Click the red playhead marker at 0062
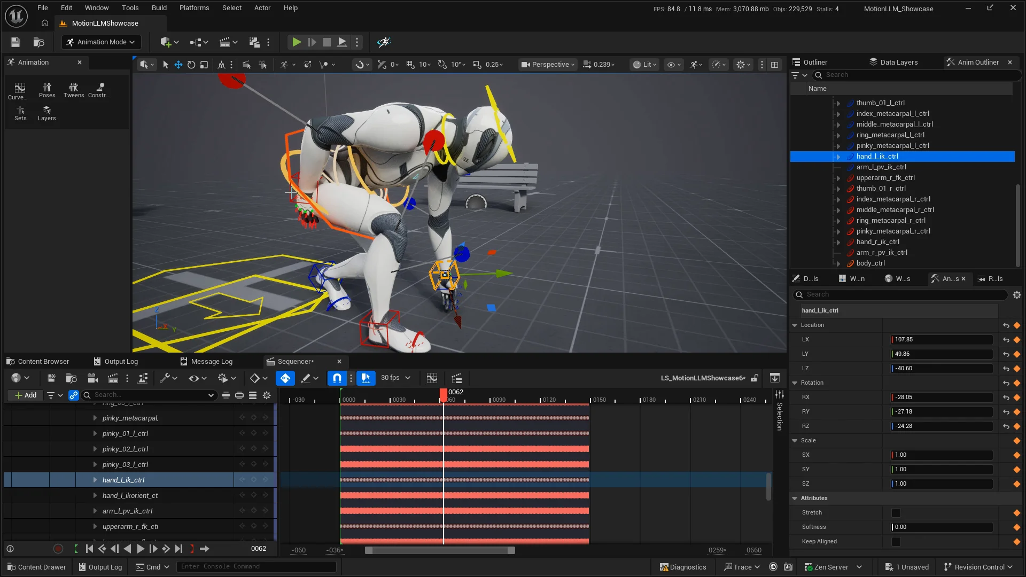 [444, 394]
